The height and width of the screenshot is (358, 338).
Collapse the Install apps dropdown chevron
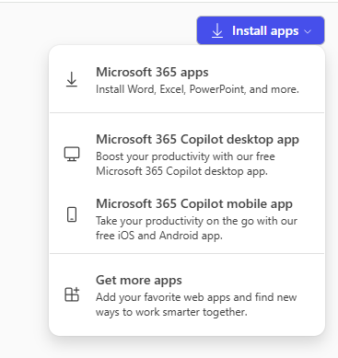[308, 31]
